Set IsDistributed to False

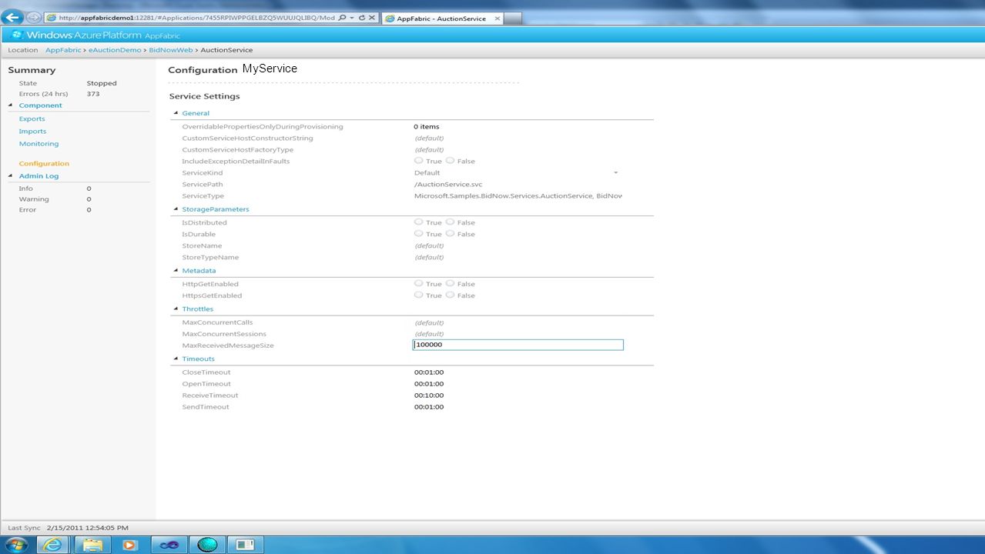(450, 222)
